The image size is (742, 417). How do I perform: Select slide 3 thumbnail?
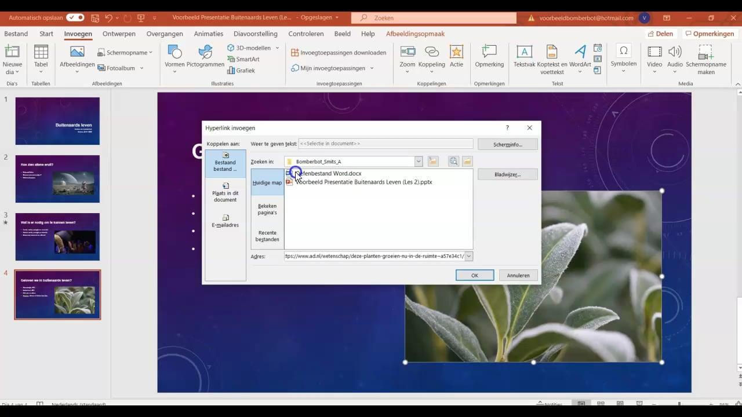coord(57,237)
